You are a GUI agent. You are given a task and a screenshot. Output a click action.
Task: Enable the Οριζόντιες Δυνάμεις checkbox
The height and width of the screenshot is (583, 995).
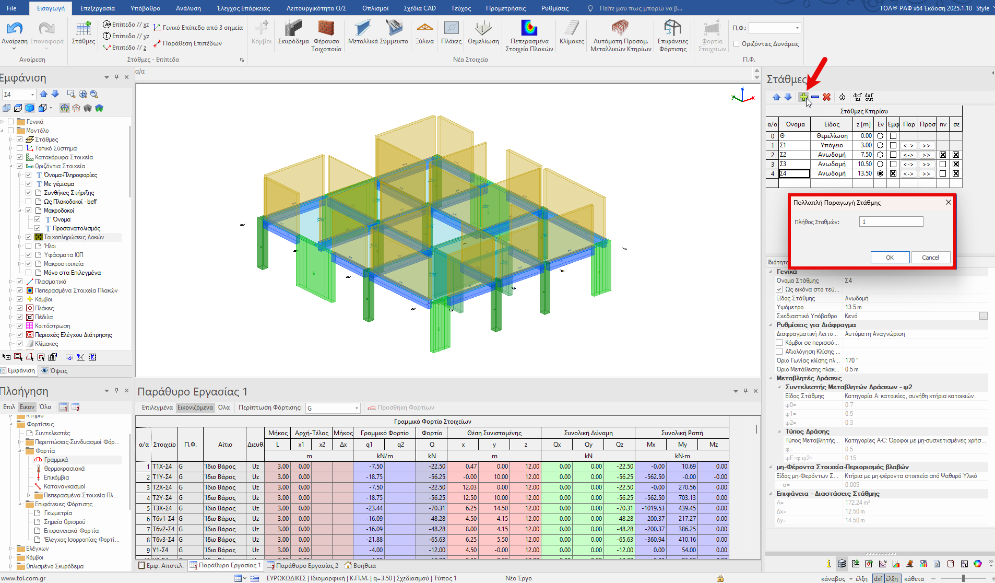[x=737, y=44]
